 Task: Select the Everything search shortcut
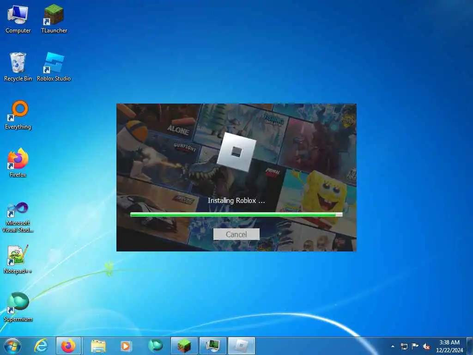tap(18, 115)
